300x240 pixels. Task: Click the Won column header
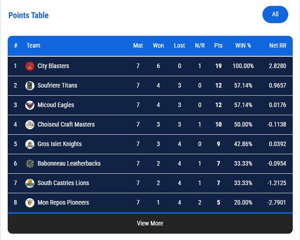pyautogui.click(x=158, y=45)
